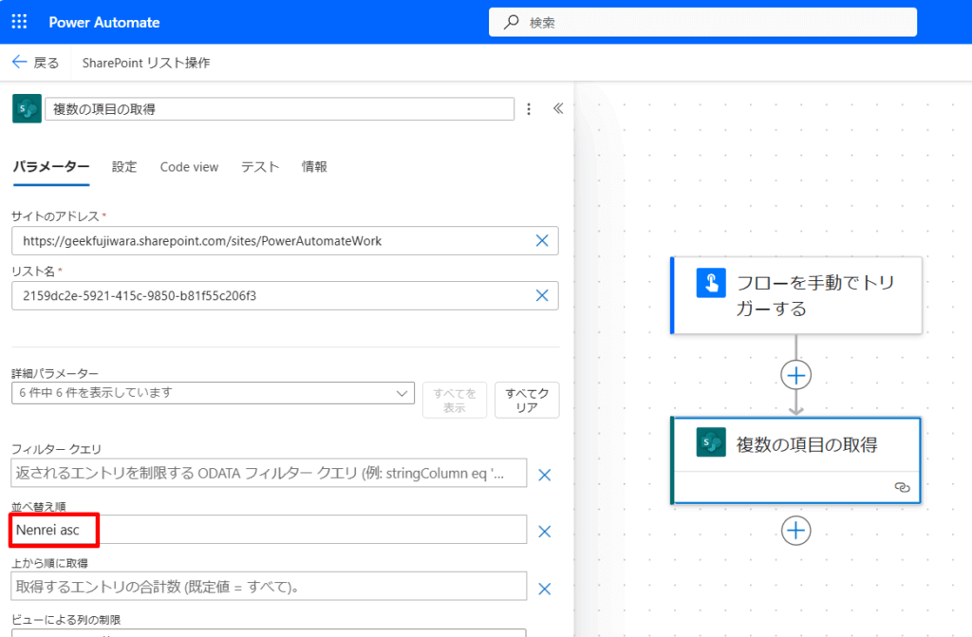Click the back arrow icon

(x=19, y=62)
